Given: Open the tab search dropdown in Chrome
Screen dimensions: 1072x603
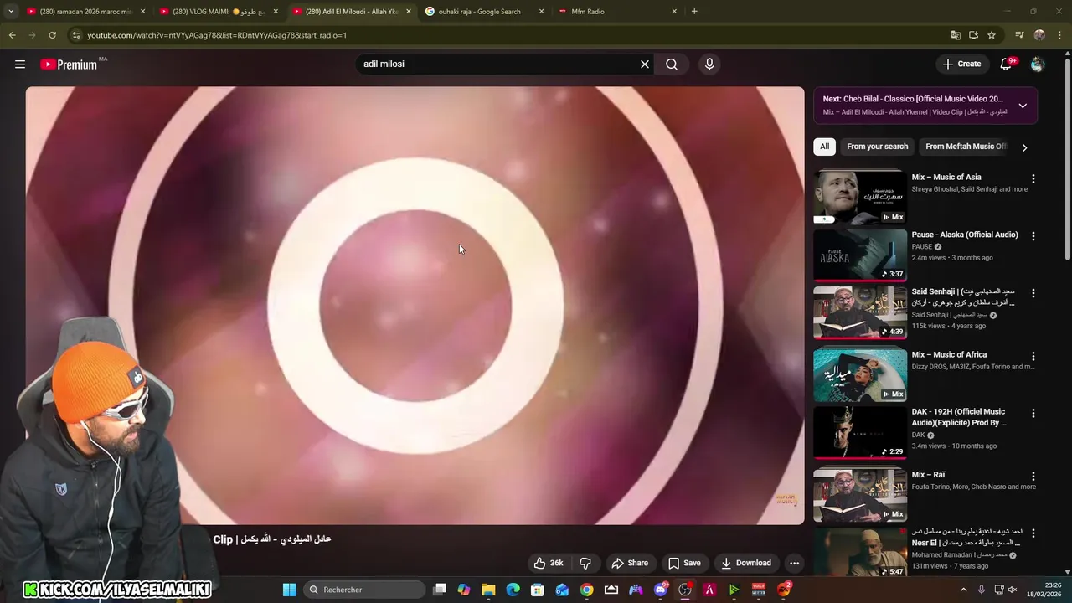Looking at the screenshot, I should coord(11,12).
